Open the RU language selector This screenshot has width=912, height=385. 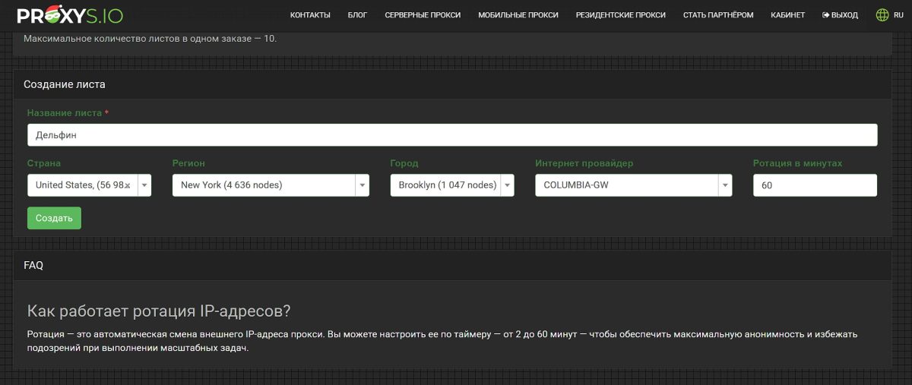point(898,15)
